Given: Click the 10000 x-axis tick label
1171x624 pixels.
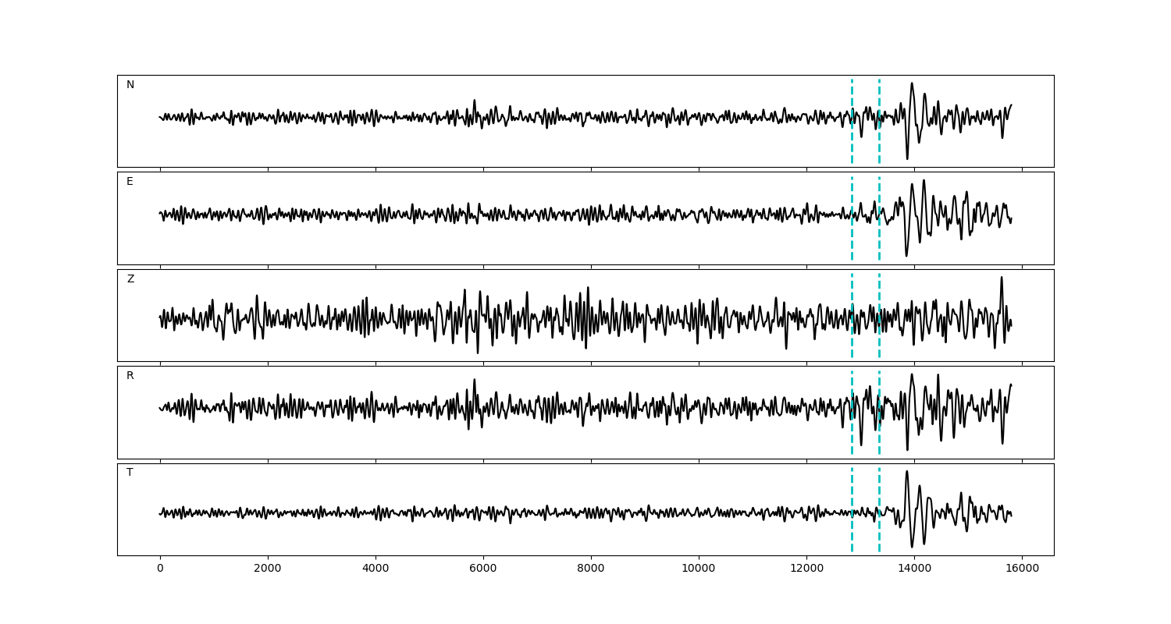Looking at the screenshot, I should click(x=699, y=569).
